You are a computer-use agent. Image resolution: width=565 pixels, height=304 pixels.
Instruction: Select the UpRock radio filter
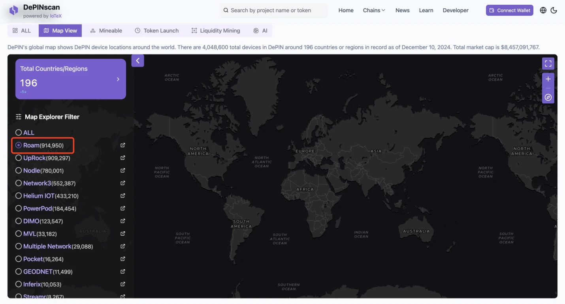[x=19, y=158]
